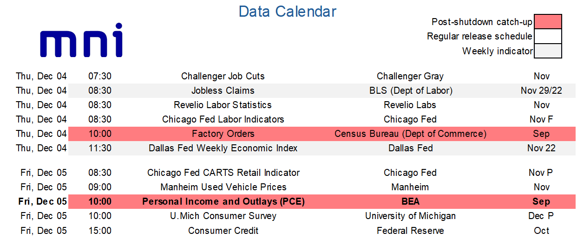Select the Regular release schedule white swatch
The image size is (577, 239).
click(x=548, y=36)
